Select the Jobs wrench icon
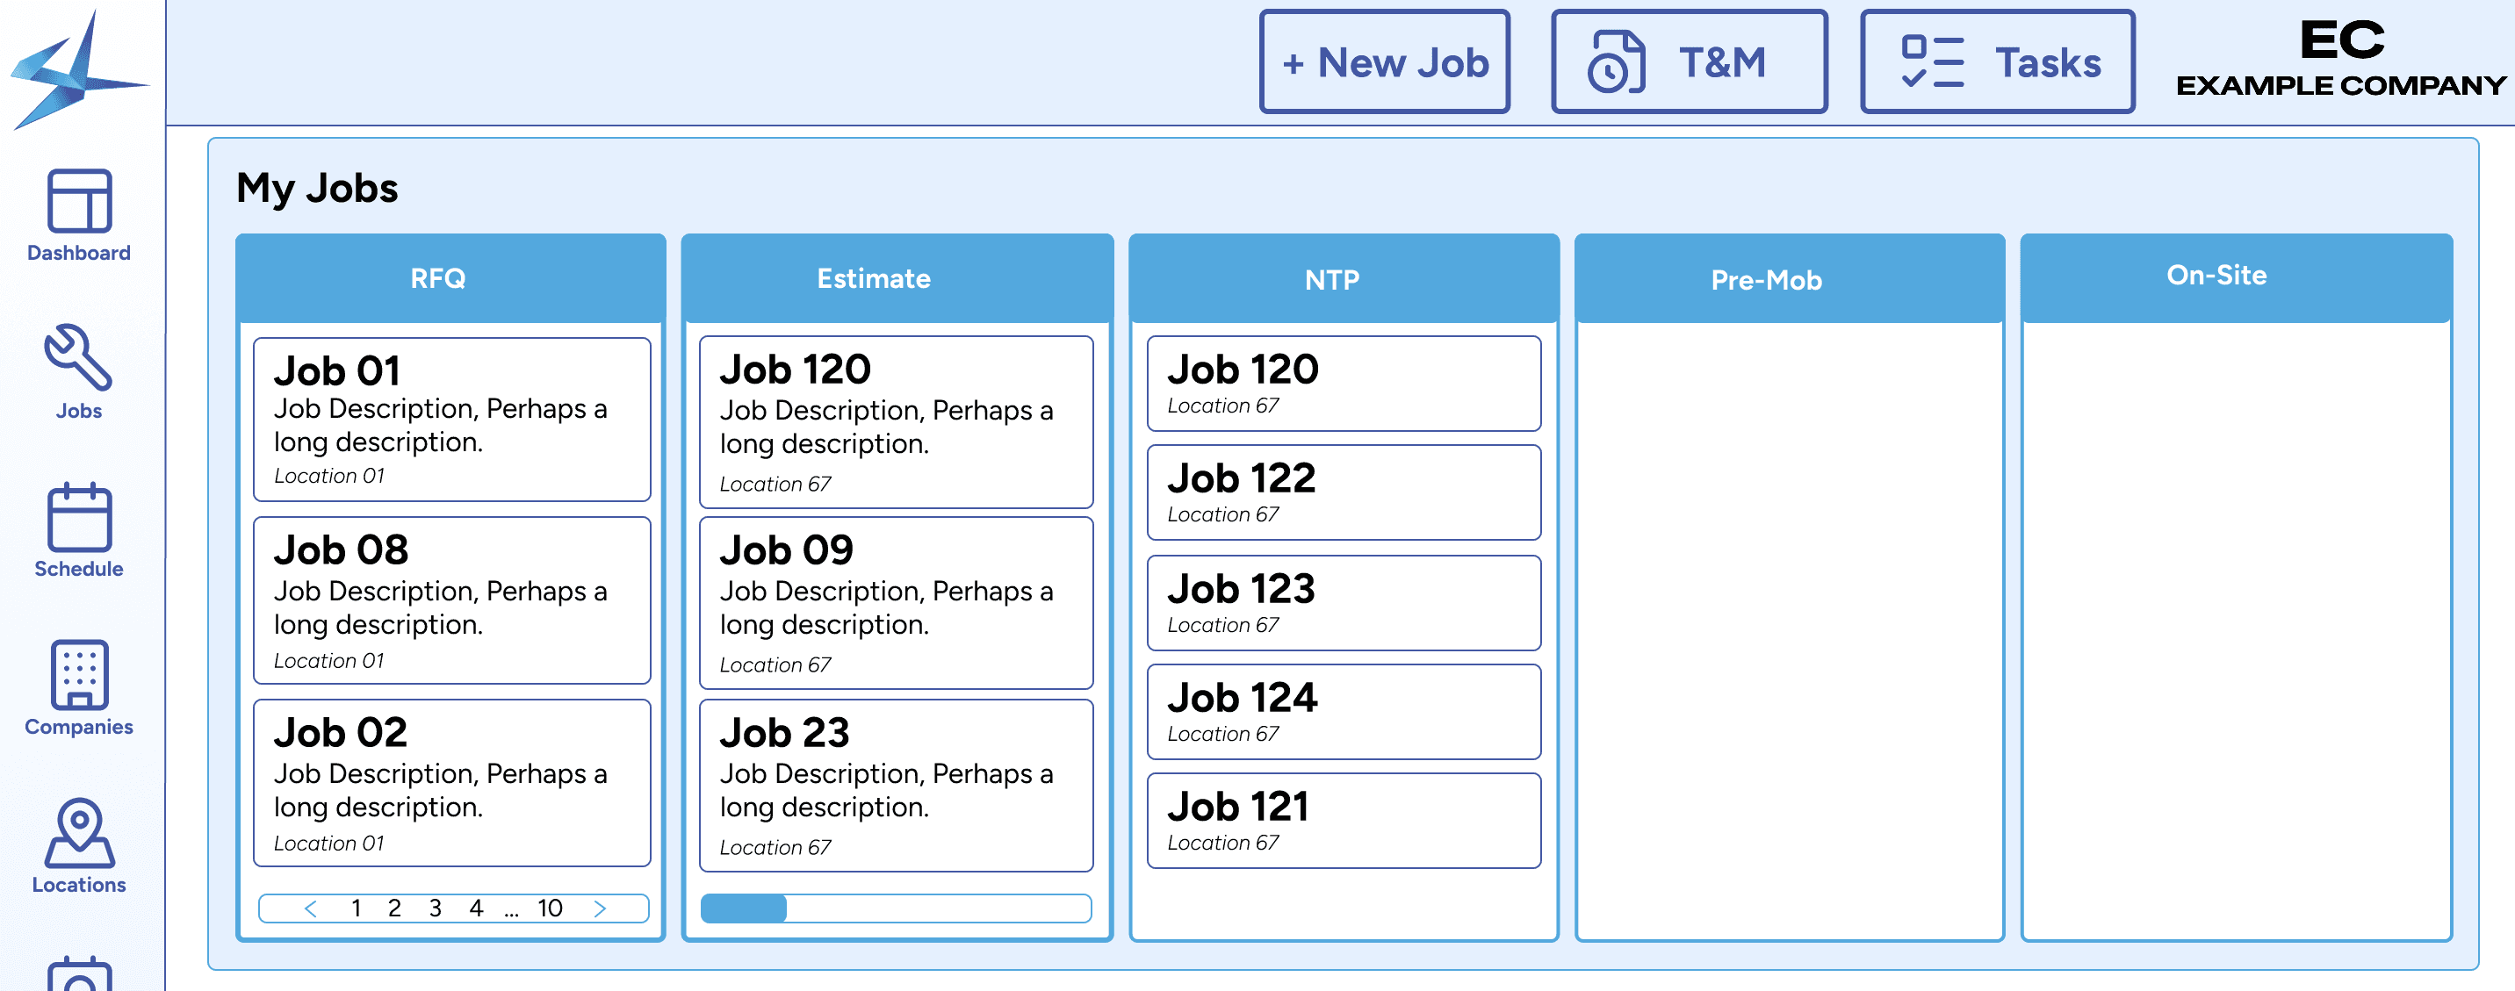 (79, 358)
